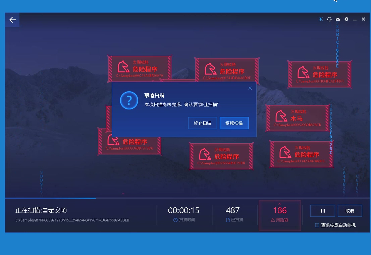371x255 pixels.
Task: Click the 00:00:15 scan timer
Action: coord(183,210)
